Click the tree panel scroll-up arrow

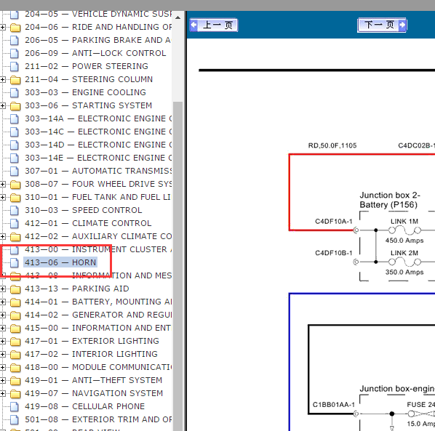(177, 17)
